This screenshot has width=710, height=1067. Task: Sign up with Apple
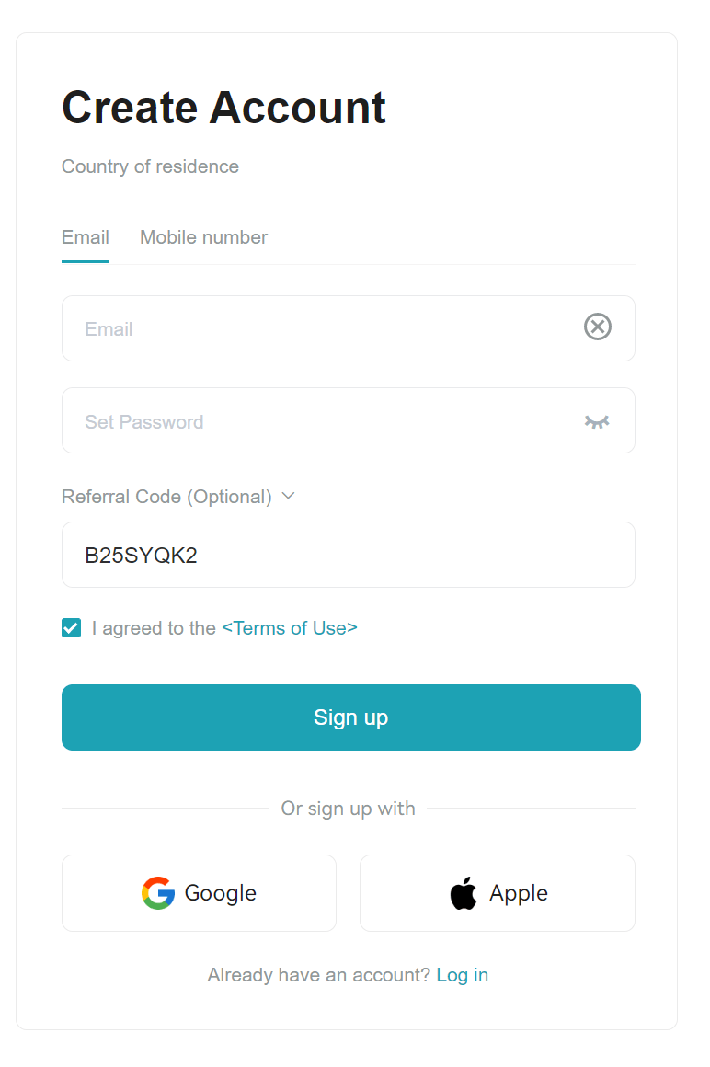click(x=497, y=892)
